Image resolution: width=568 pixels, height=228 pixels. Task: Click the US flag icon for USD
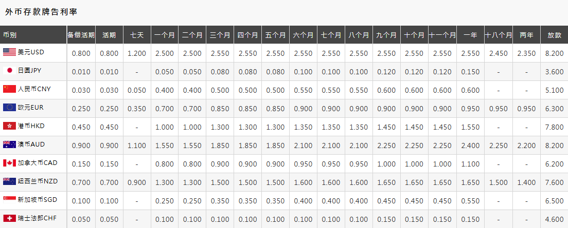(9, 52)
